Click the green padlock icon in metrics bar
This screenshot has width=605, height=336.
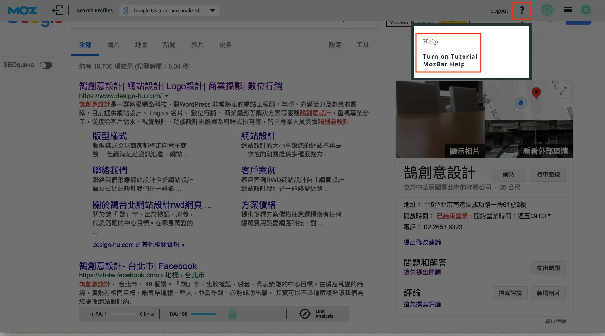click(x=232, y=314)
